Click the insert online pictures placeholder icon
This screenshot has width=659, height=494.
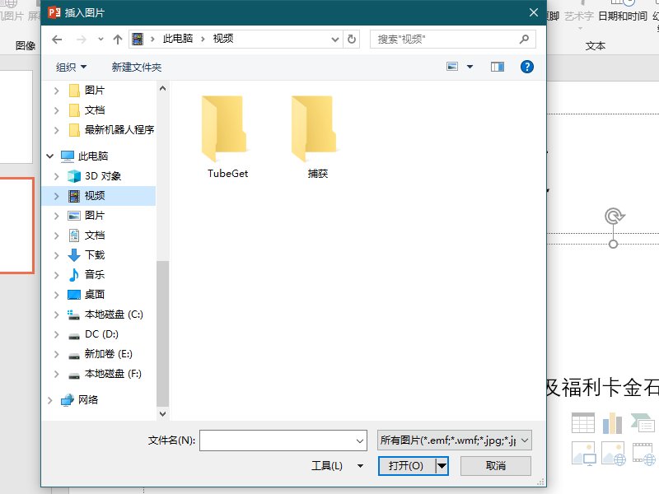coord(614,453)
